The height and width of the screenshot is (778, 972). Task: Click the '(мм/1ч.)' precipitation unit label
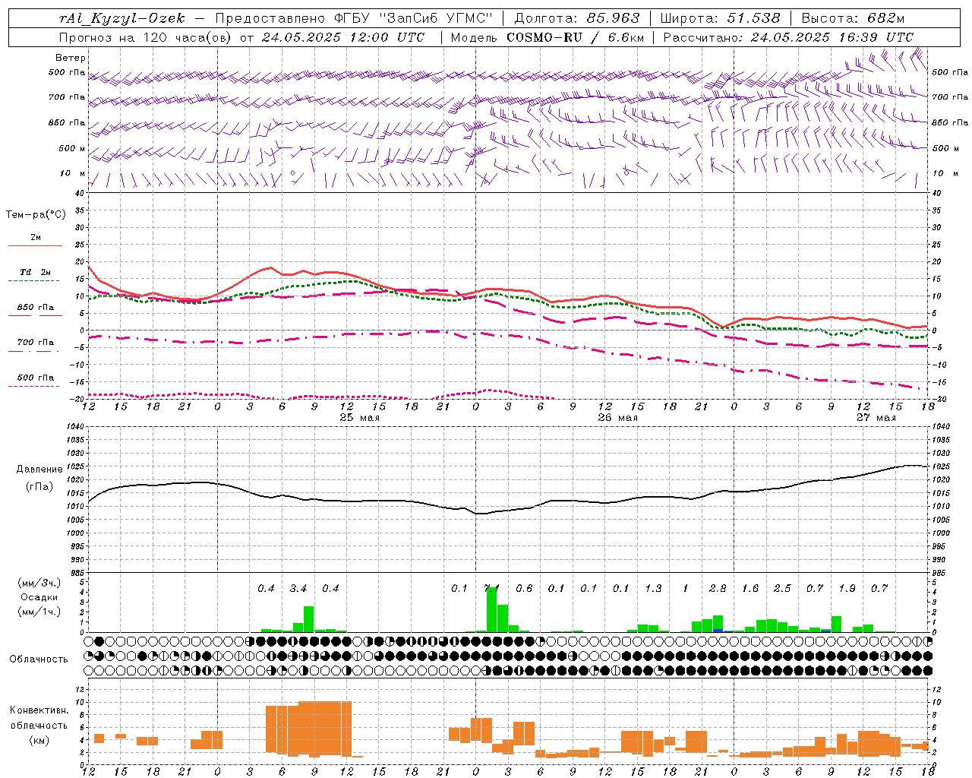39,612
